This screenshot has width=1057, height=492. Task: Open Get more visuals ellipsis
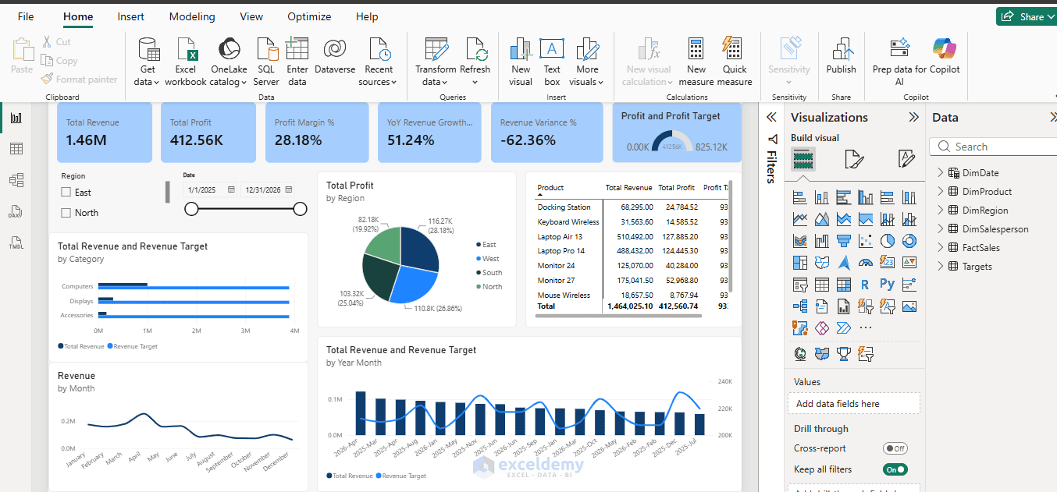pyautogui.click(x=866, y=328)
